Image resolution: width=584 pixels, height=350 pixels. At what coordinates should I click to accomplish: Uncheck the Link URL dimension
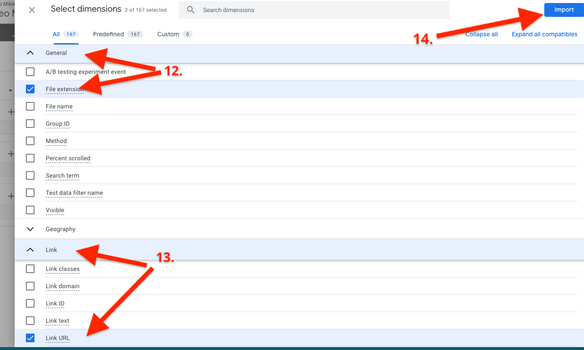30,338
